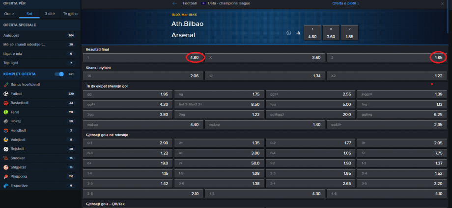Open Më së shumti ndeshje list
This screenshot has width=452, height=208.
click(x=40, y=45)
